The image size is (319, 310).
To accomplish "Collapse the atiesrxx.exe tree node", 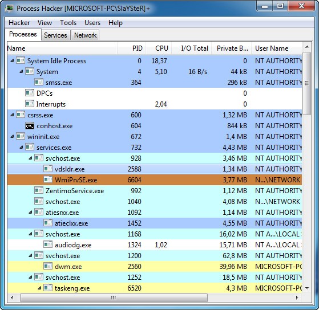I will pos(30,213).
